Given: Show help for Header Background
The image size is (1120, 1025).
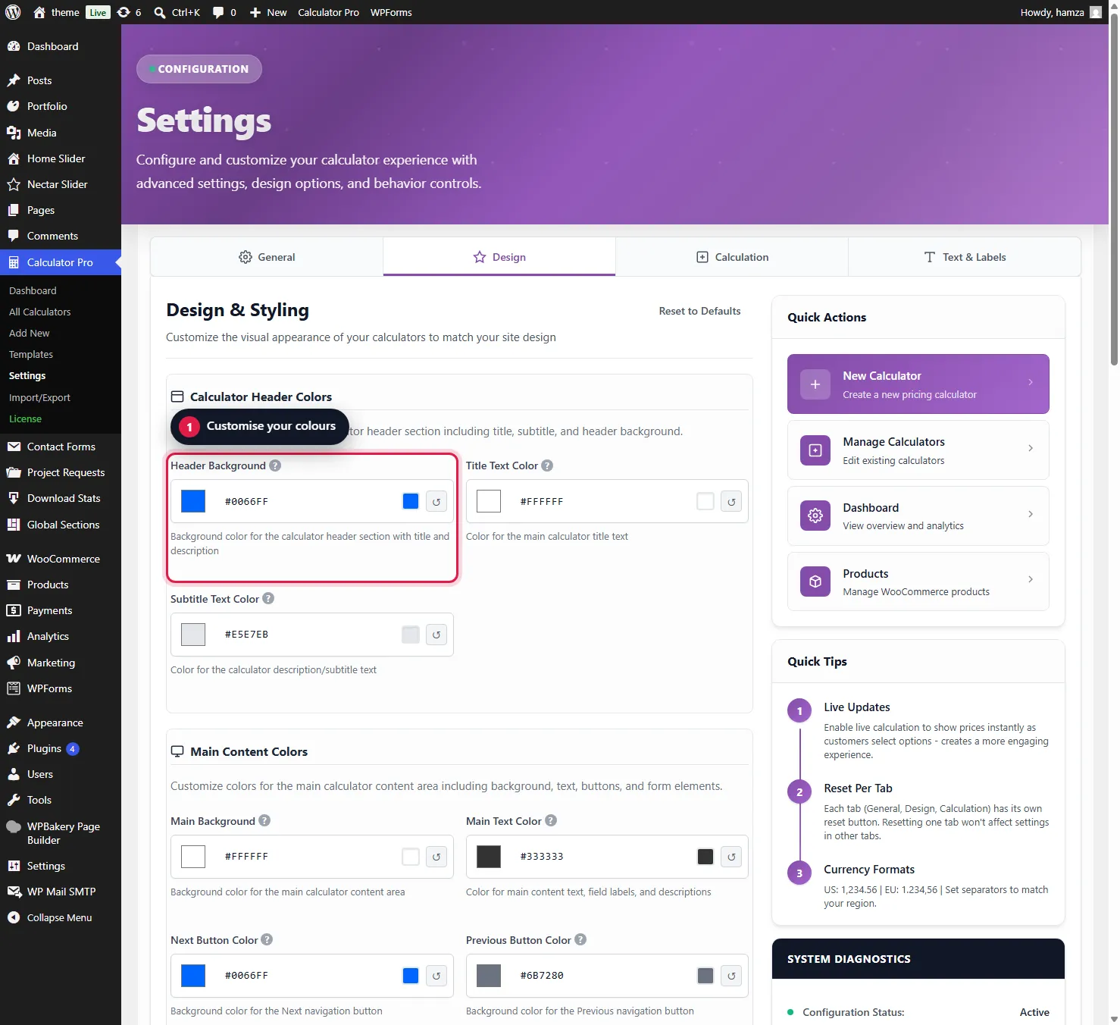Looking at the screenshot, I should click(275, 465).
